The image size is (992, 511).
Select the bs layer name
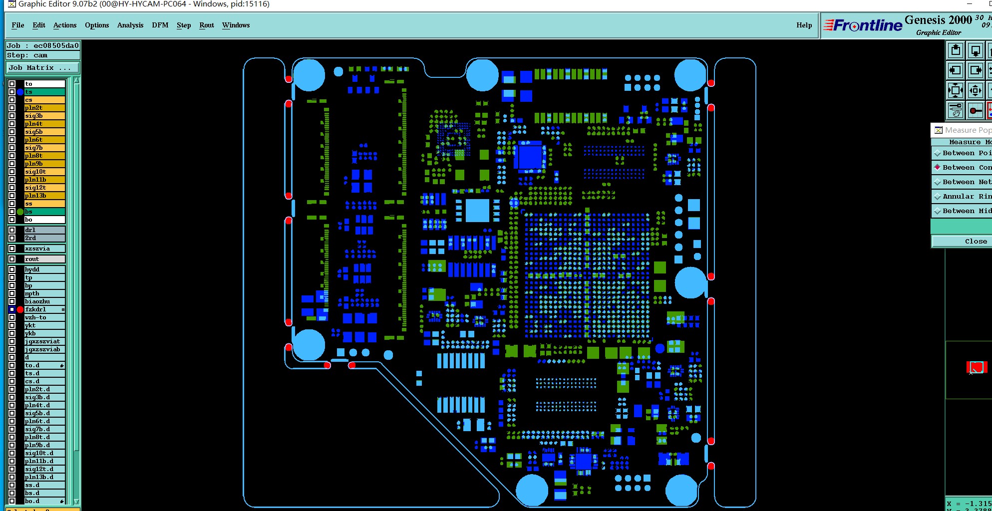(45, 212)
